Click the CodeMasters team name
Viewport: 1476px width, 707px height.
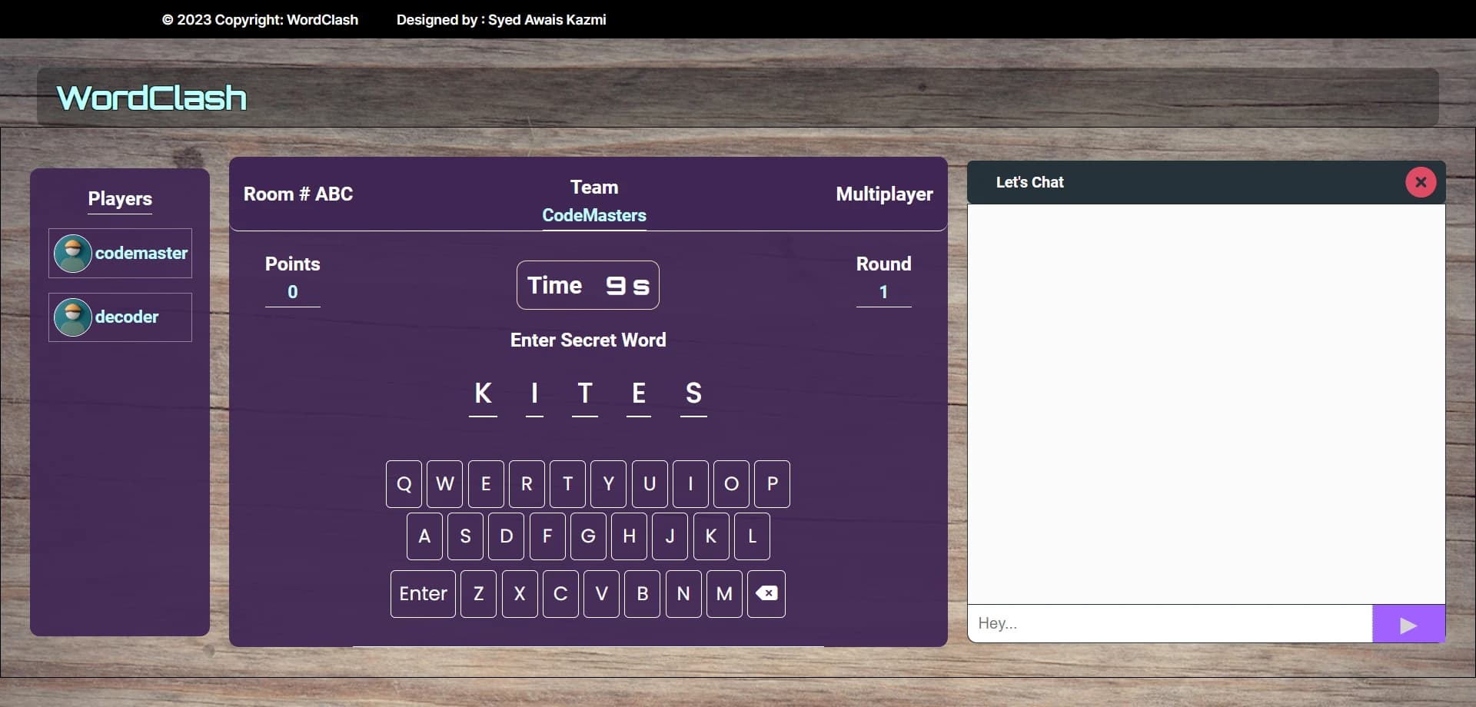pyautogui.click(x=593, y=216)
